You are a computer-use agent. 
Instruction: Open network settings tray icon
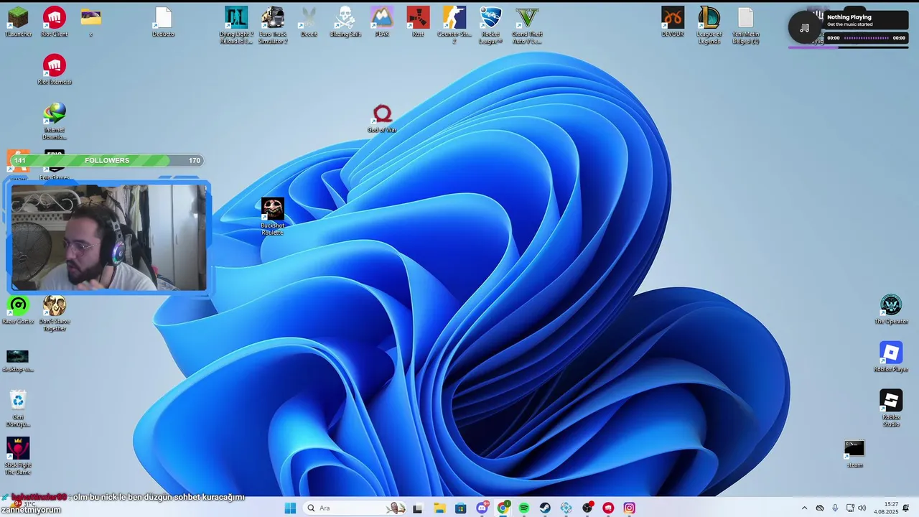click(x=850, y=508)
